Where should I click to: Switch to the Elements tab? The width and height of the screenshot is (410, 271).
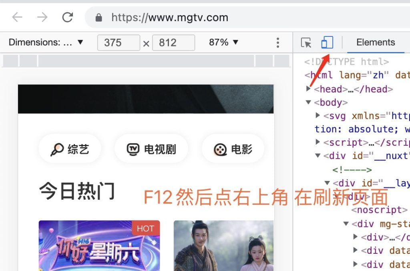pyautogui.click(x=376, y=42)
